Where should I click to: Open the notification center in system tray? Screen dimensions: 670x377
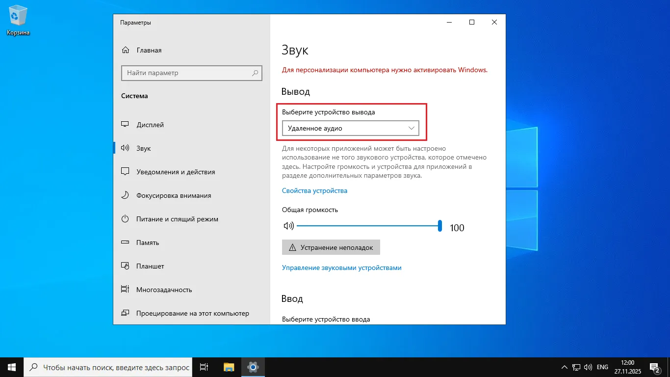click(x=654, y=367)
